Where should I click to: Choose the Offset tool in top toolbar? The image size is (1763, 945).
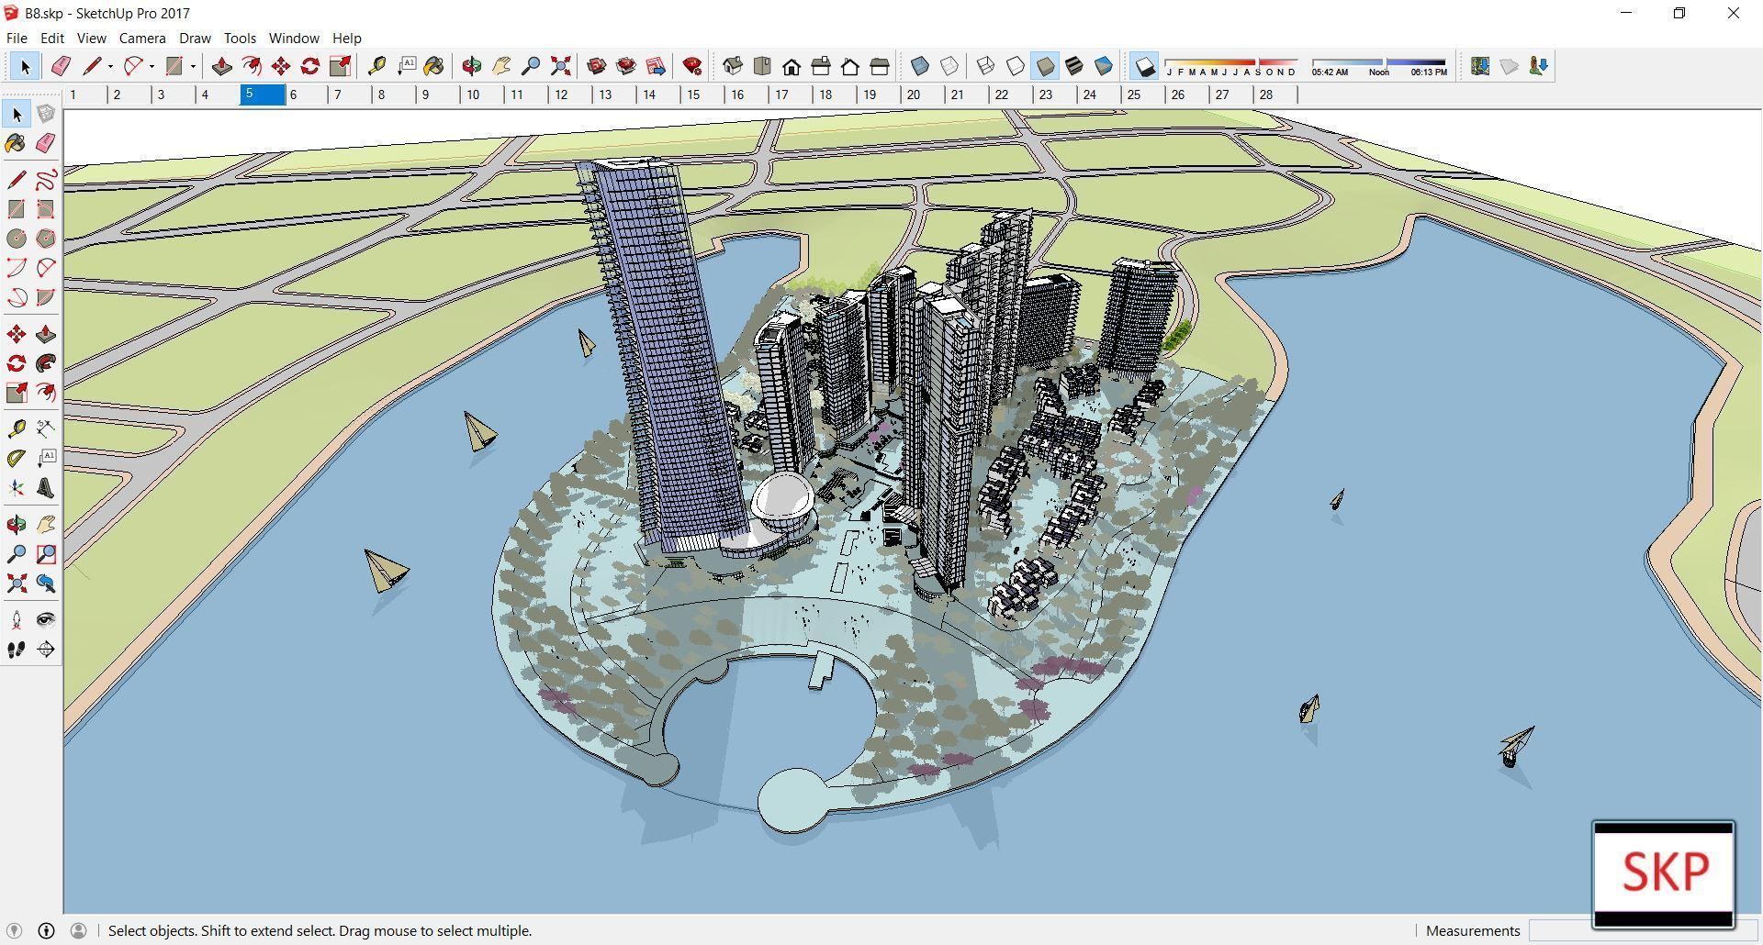251,66
